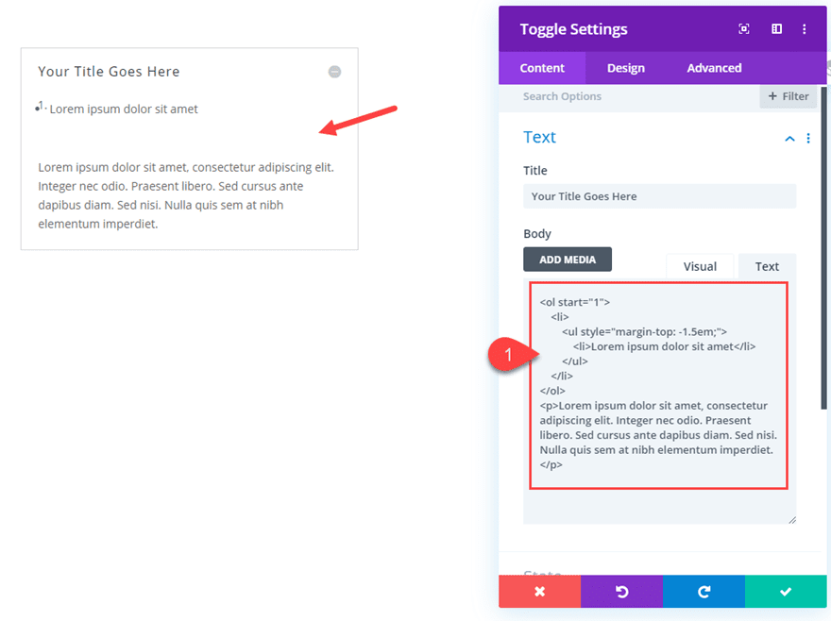Expand the State section
The width and height of the screenshot is (831, 621).
point(543,574)
